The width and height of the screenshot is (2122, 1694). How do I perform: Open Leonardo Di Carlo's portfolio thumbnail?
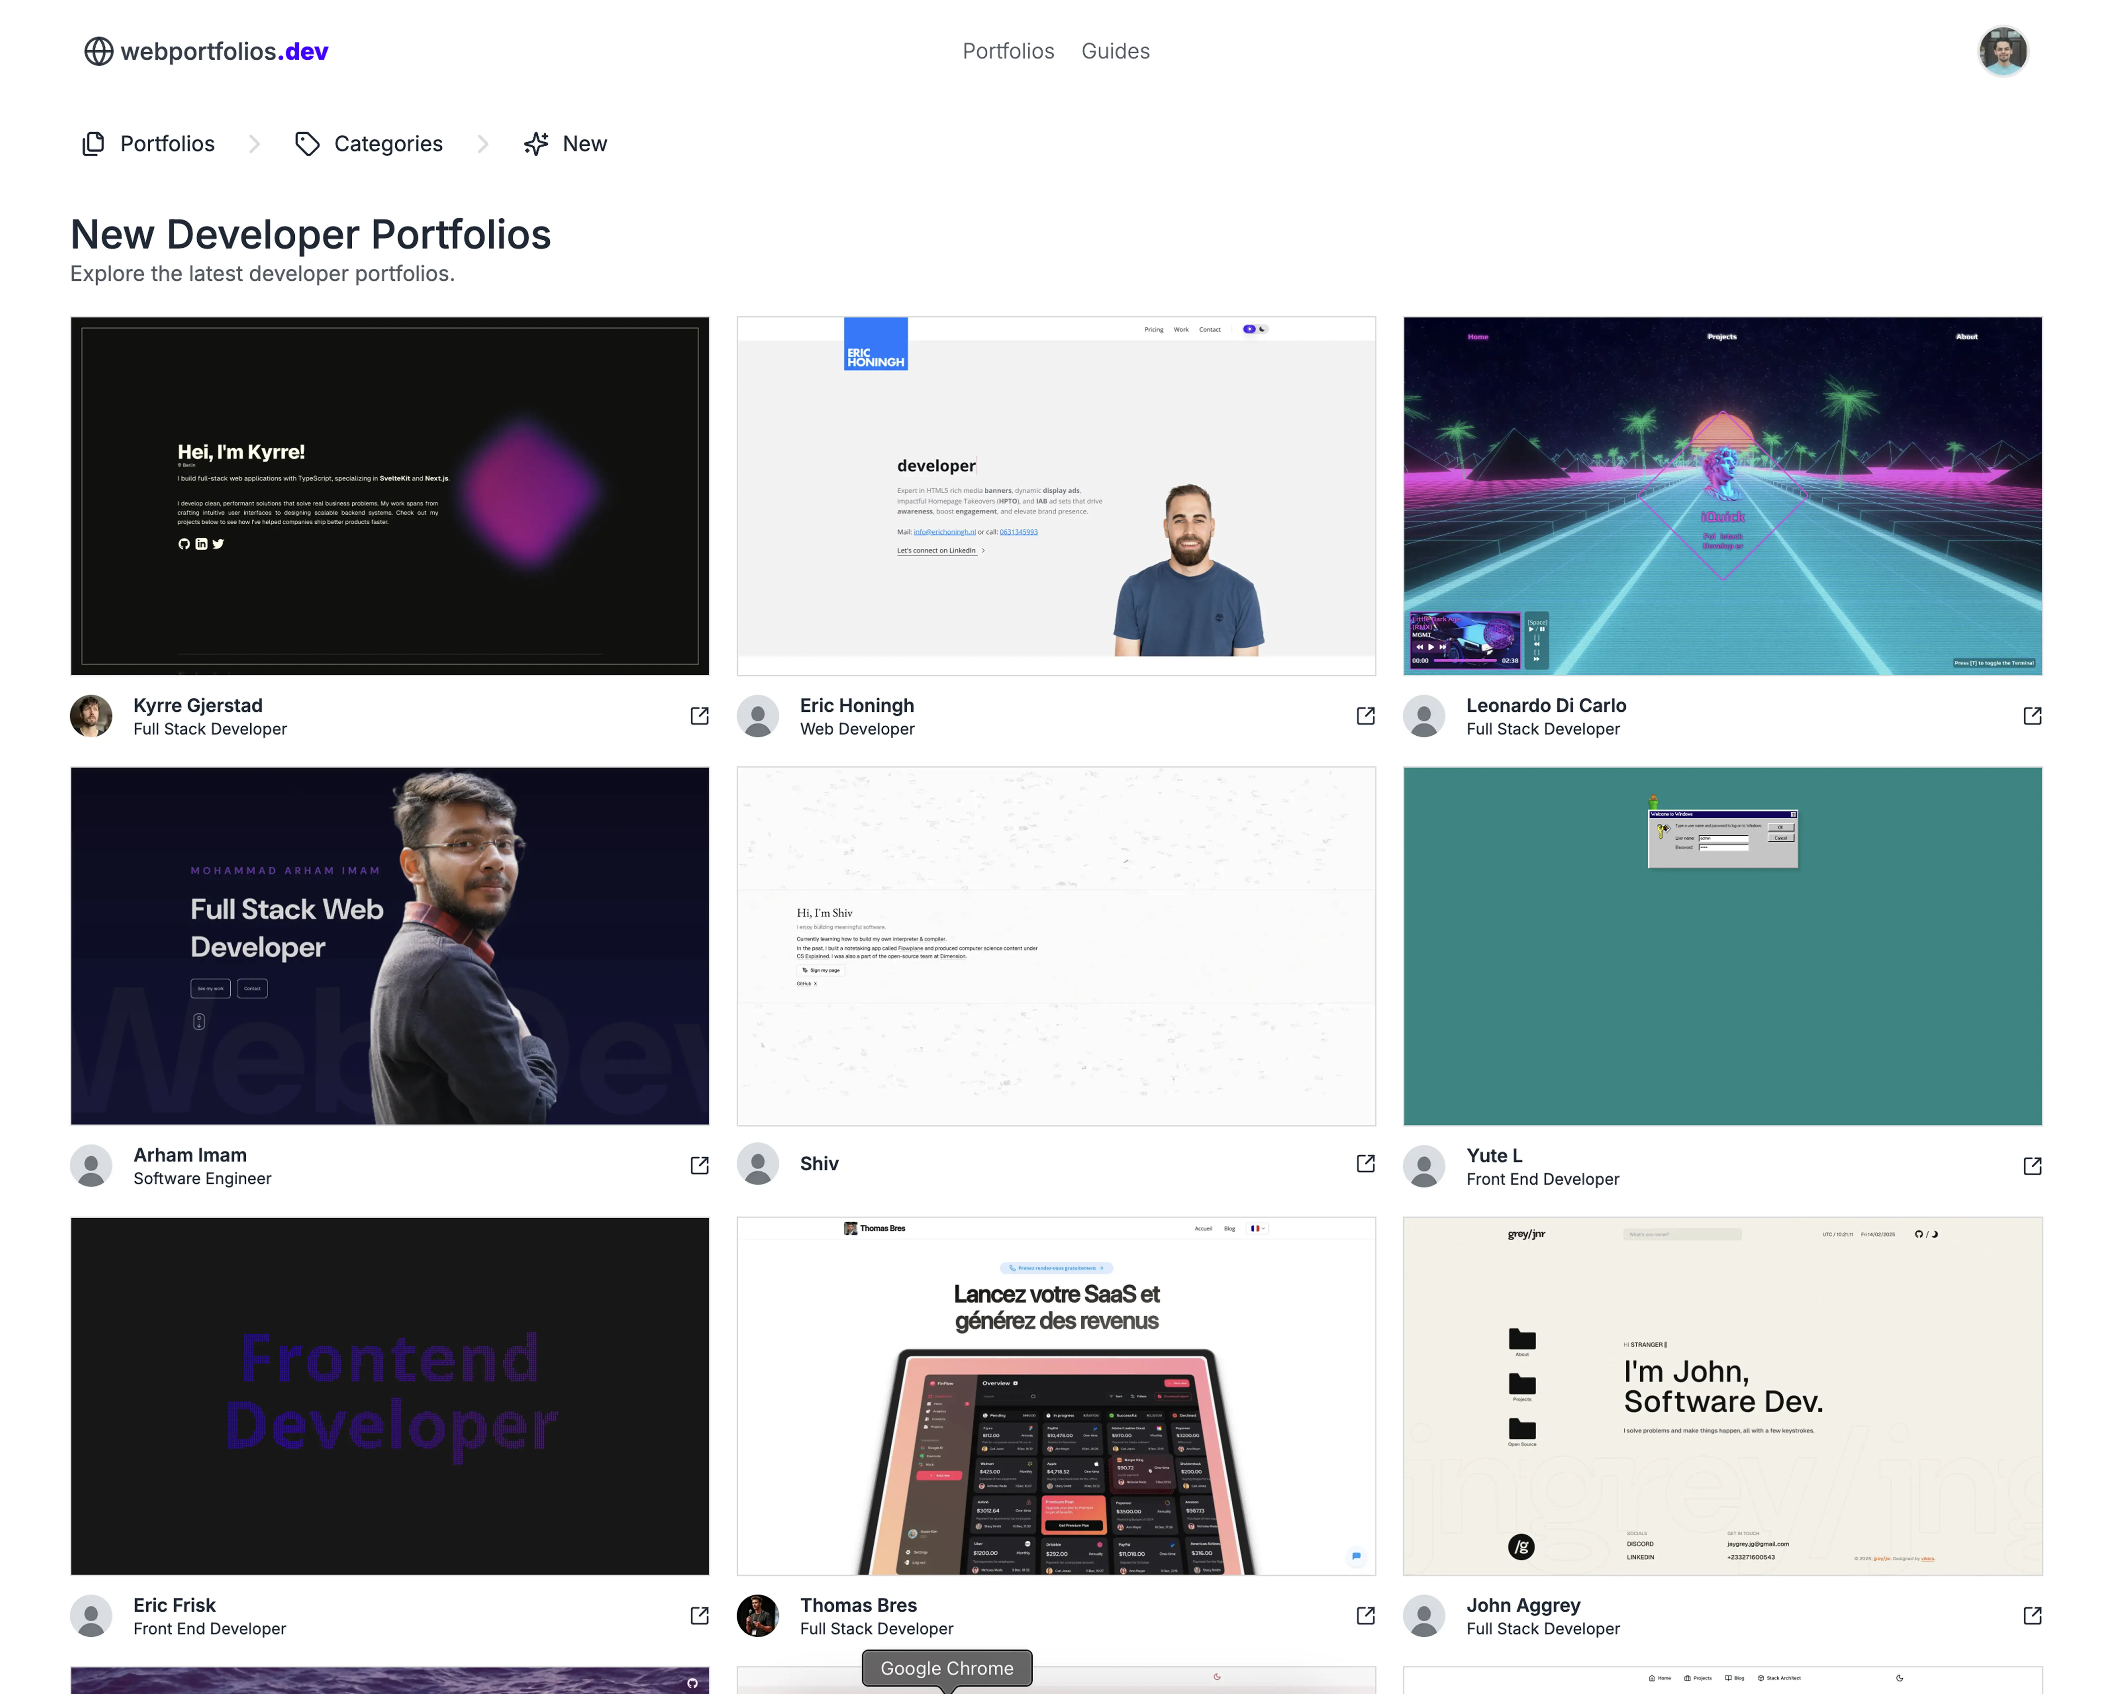coord(1722,496)
